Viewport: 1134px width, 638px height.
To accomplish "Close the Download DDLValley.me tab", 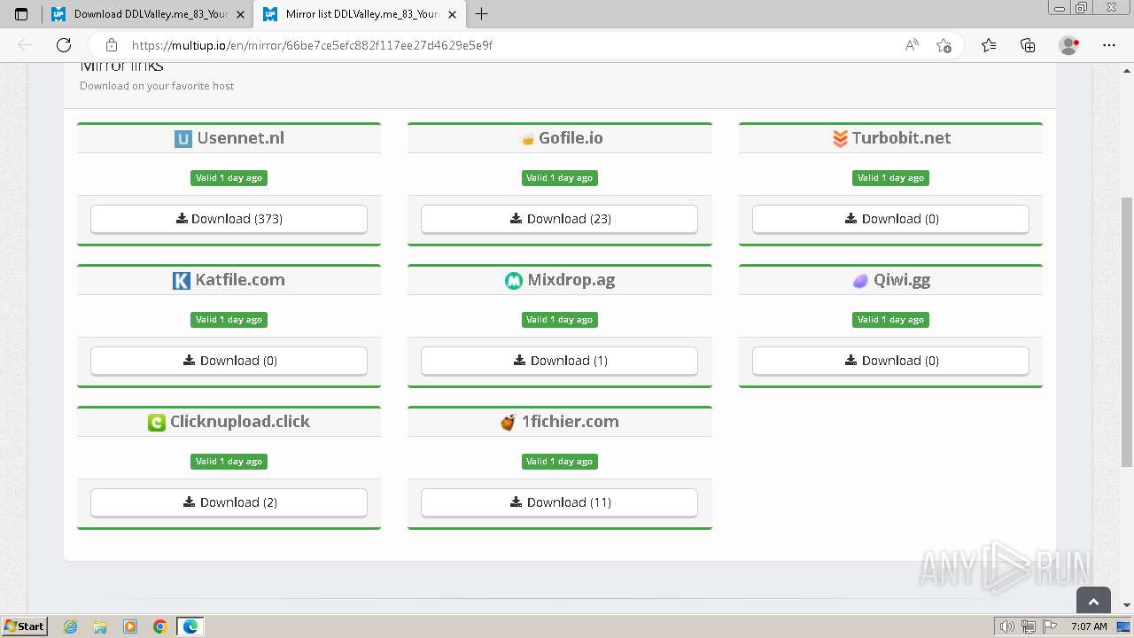I will (240, 14).
